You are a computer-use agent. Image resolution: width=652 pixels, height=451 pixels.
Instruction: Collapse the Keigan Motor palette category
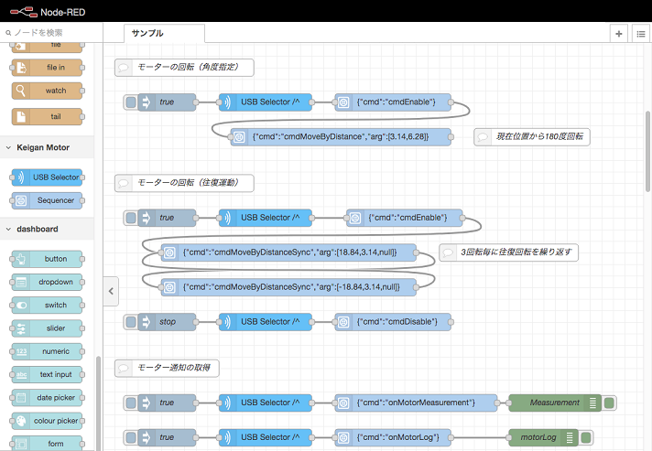click(x=47, y=147)
